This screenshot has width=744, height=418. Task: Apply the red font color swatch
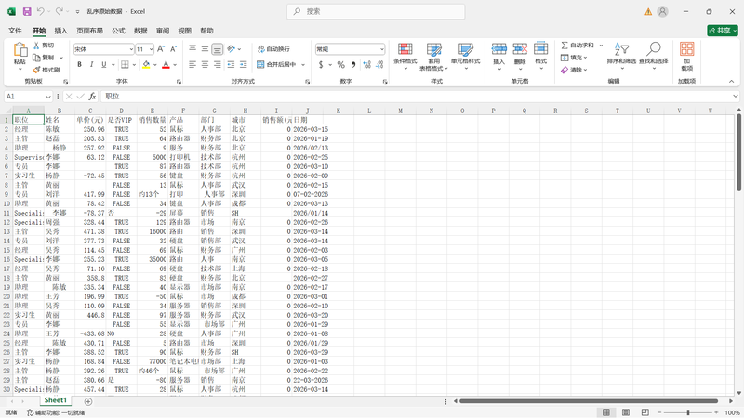(166, 64)
